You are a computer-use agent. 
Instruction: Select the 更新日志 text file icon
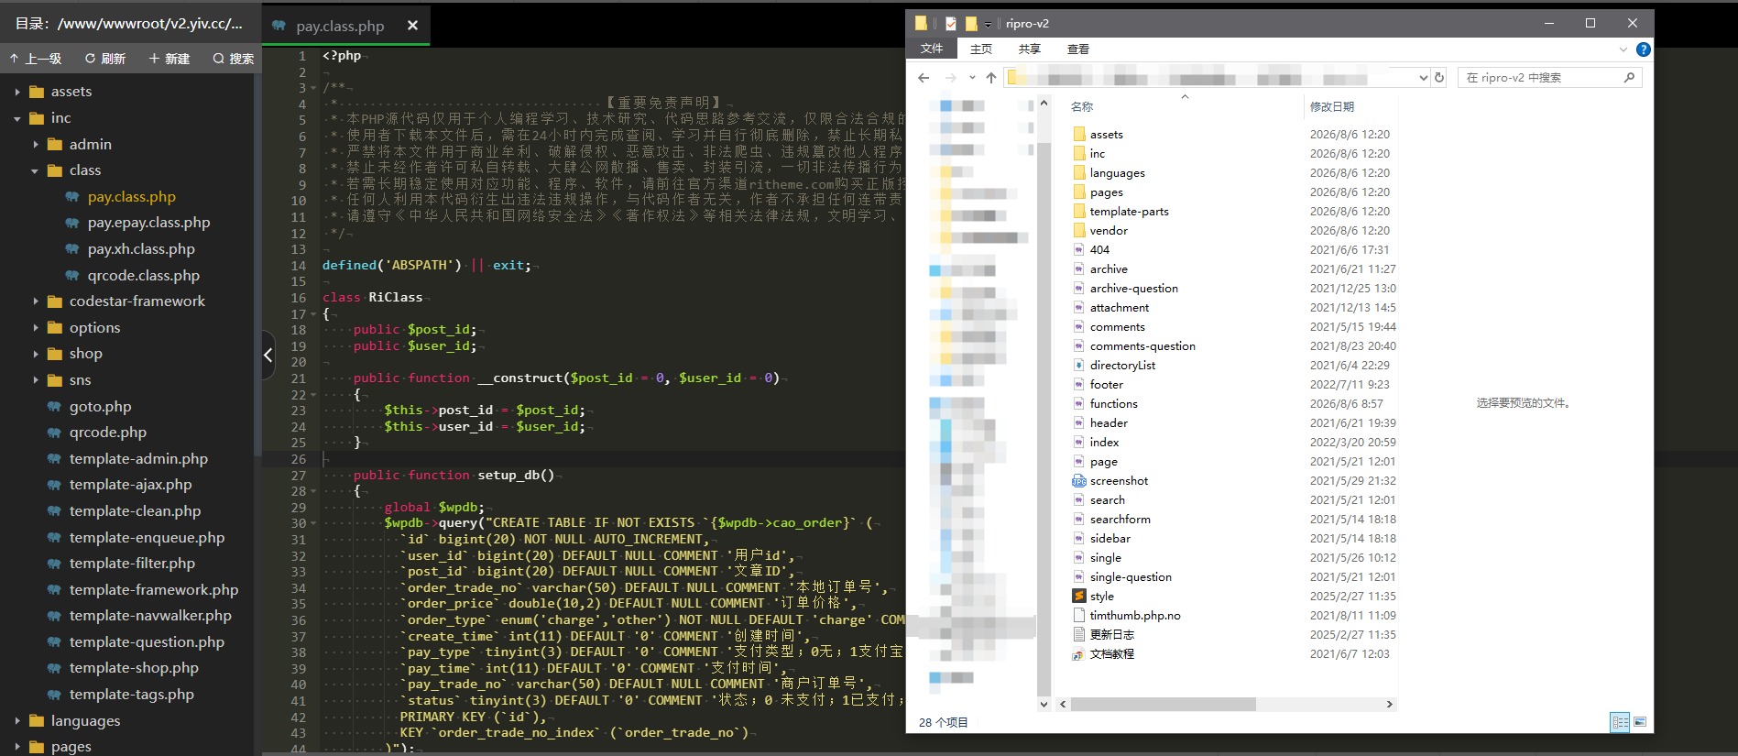pyautogui.click(x=1079, y=635)
